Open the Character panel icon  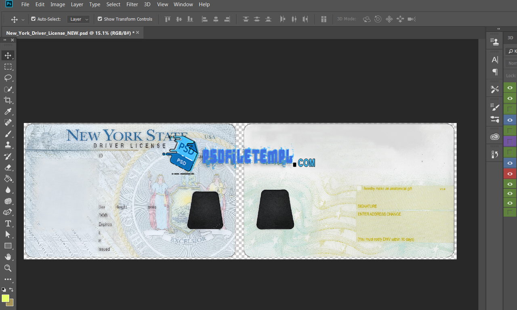(x=495, y=60)
